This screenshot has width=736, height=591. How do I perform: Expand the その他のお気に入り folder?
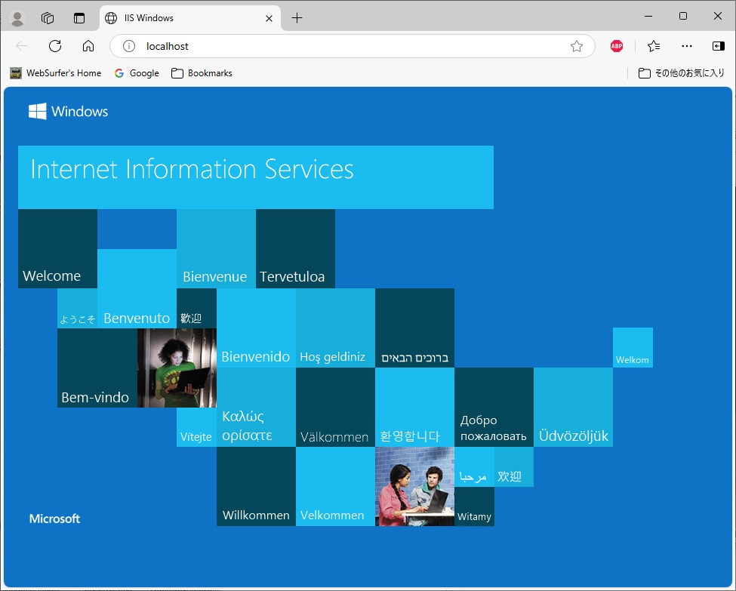(x=682, y=73)
